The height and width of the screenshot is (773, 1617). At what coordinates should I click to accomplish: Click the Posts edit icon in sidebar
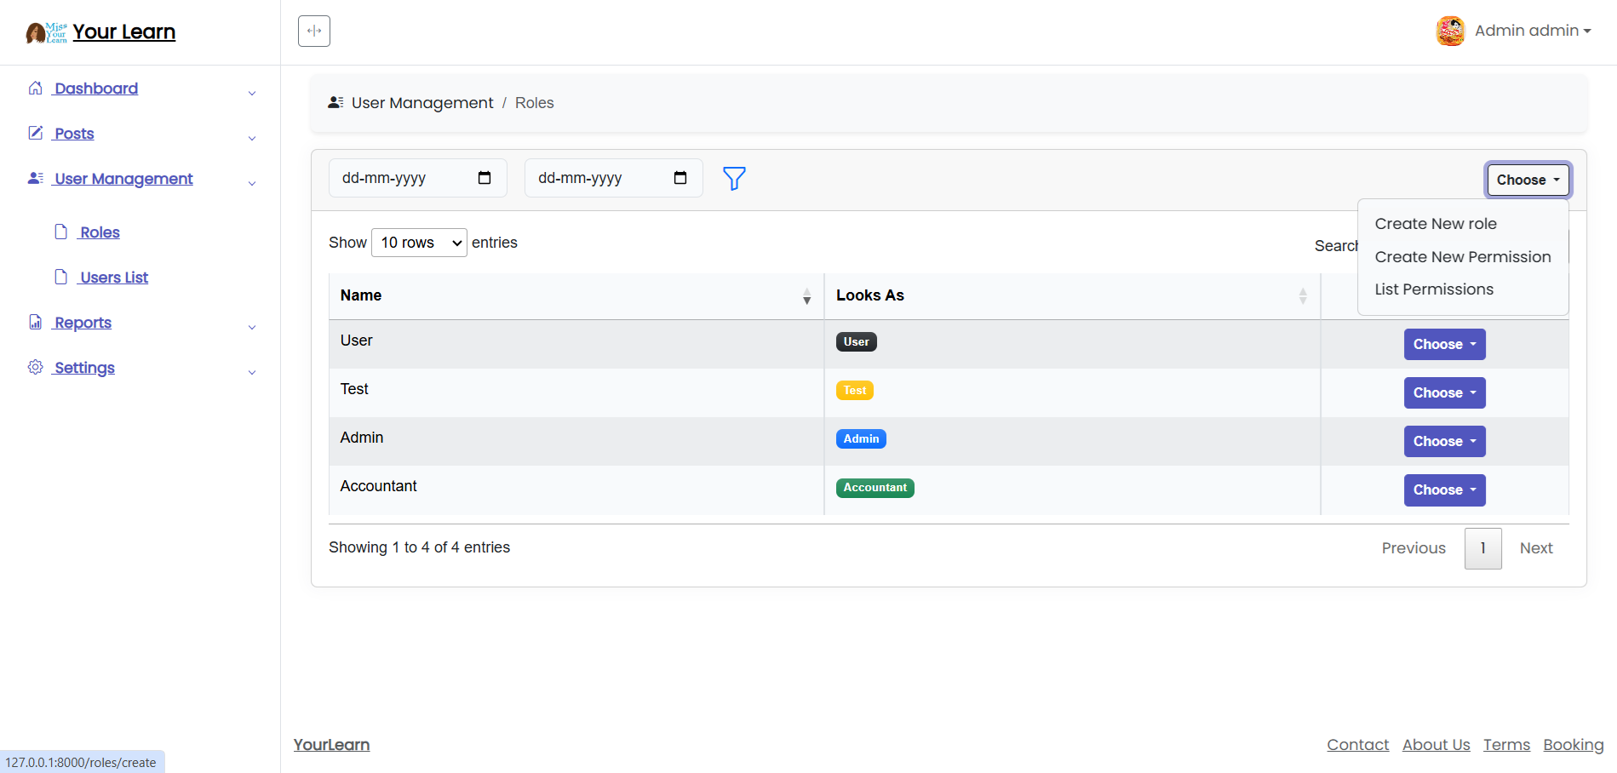point(35,133)
